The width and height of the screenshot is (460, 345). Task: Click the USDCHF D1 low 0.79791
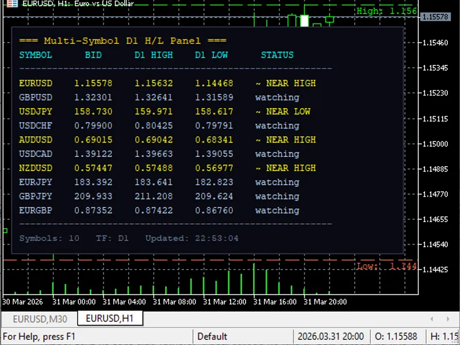(x=214, y=125)
